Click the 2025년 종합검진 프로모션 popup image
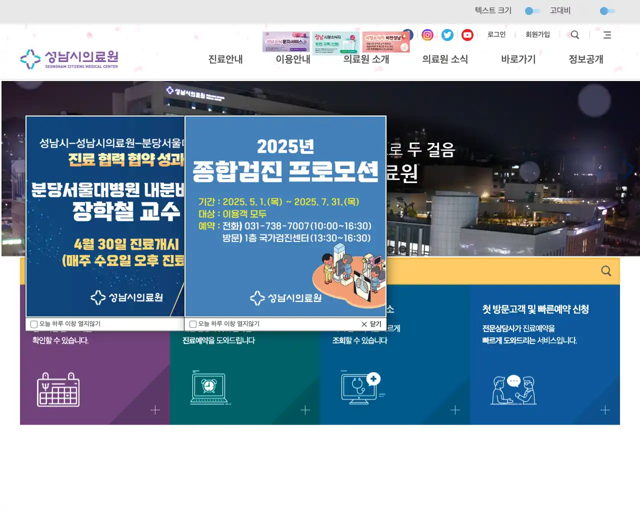Viewport: 640px width, 512px height. pos(285,216)
